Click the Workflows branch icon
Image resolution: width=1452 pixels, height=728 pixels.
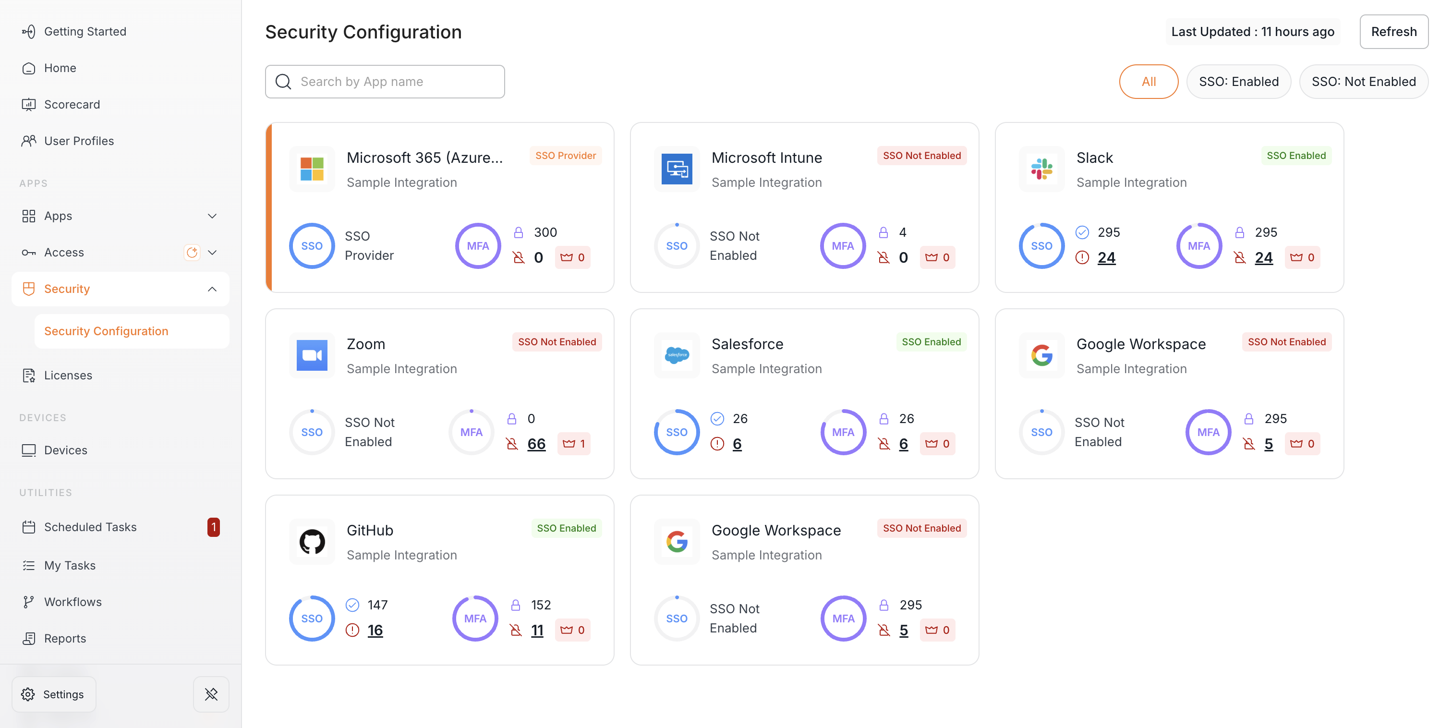pyautogui.click(x=29, y=602)
